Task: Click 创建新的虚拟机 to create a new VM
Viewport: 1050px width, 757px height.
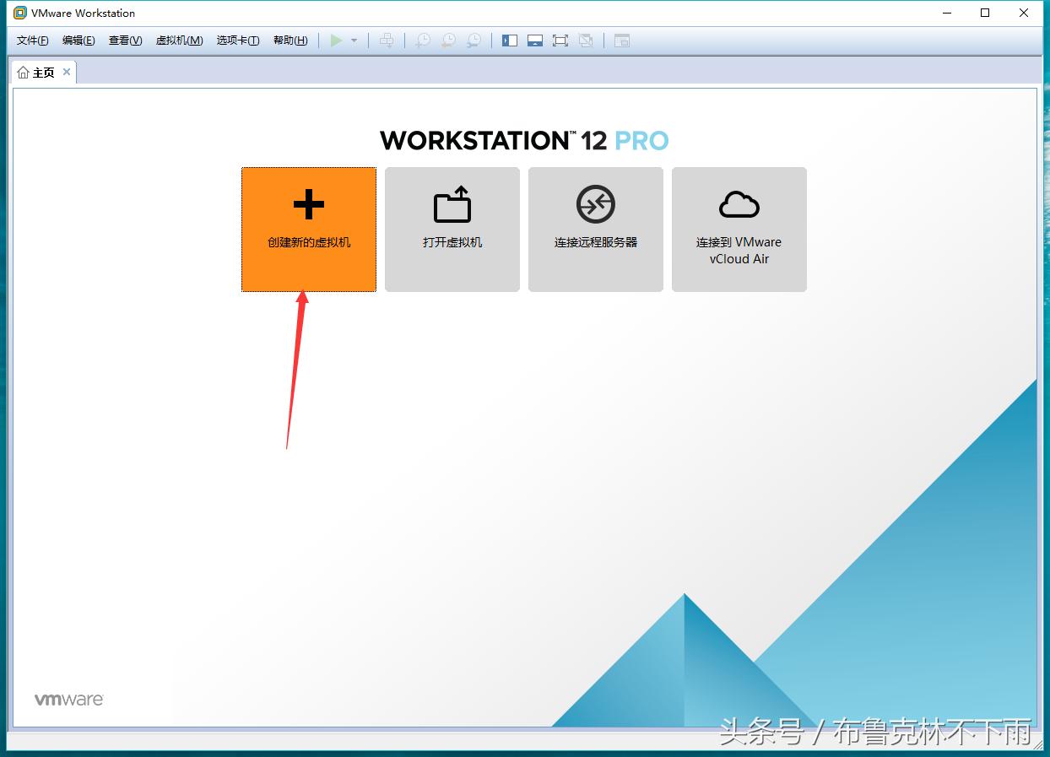Action: pos(308,229)
